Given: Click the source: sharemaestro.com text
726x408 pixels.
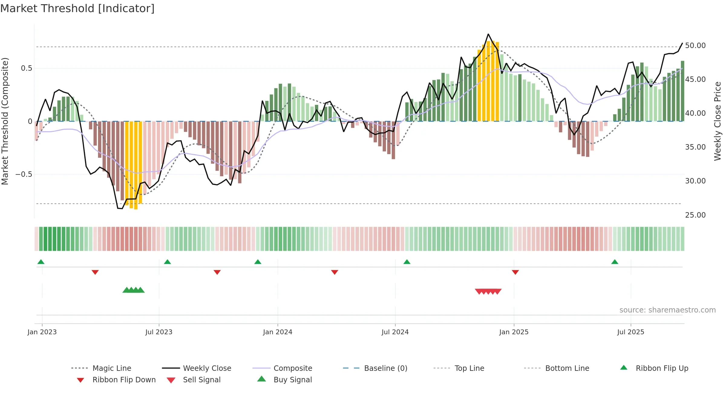Looking at the screenshot, I should coord(668,310).
